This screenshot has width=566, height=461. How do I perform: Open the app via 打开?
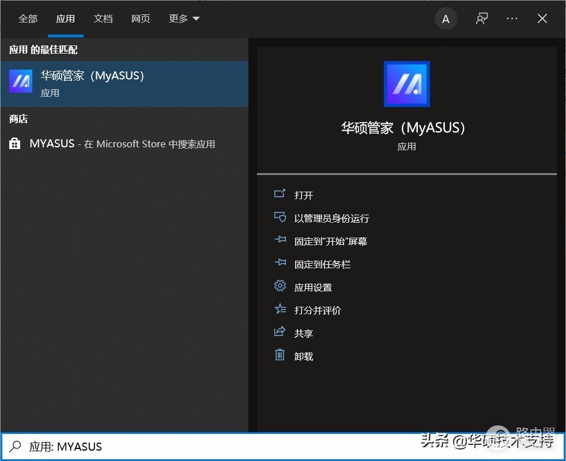pos(304,195)
